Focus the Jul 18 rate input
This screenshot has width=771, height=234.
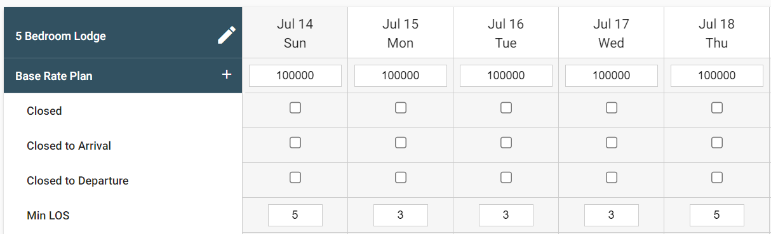717,75
